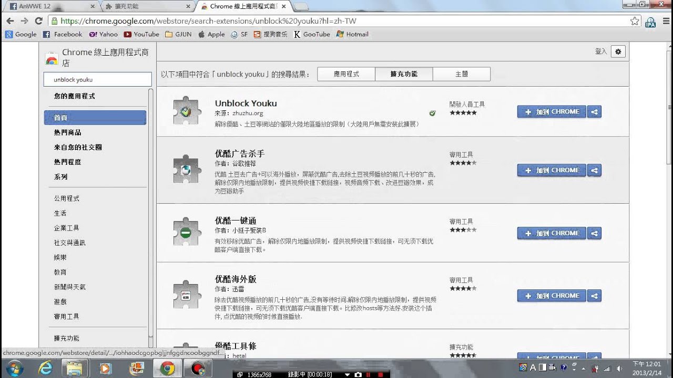Screen dimensions: 673x378
Task: Click the sidebar vertical scrollbar
Action: (x=151, y=212)
